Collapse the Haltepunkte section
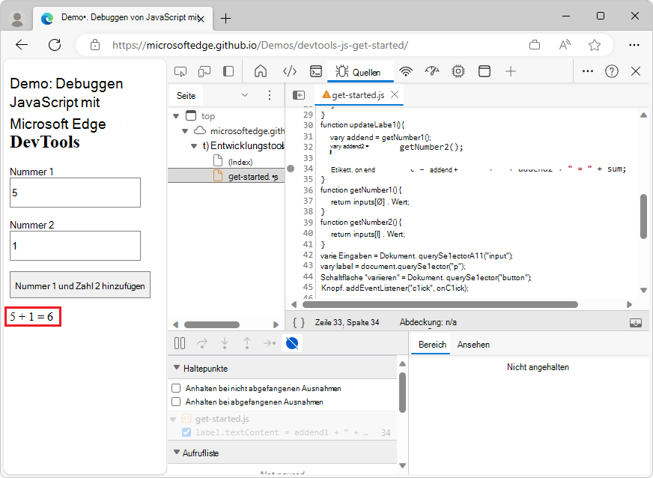This screenshot has width=653, height=478. (177, 369)
